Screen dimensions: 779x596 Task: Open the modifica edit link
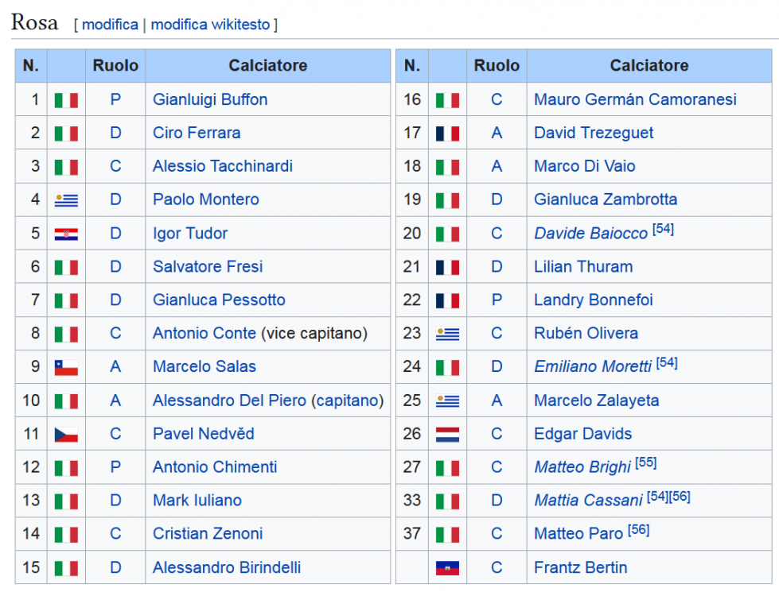pyautogui.click(x=110, y=25)
